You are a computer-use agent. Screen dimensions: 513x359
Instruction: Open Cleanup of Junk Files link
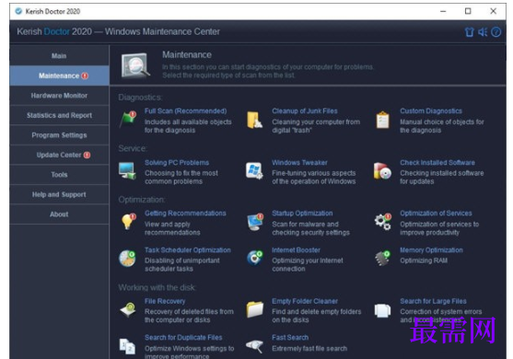[x=305, y=111]
